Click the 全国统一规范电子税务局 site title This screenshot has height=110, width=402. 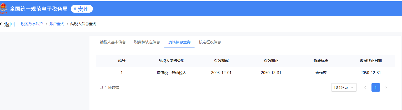38,9
